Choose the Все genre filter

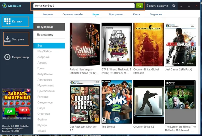(x=49, y=46)
